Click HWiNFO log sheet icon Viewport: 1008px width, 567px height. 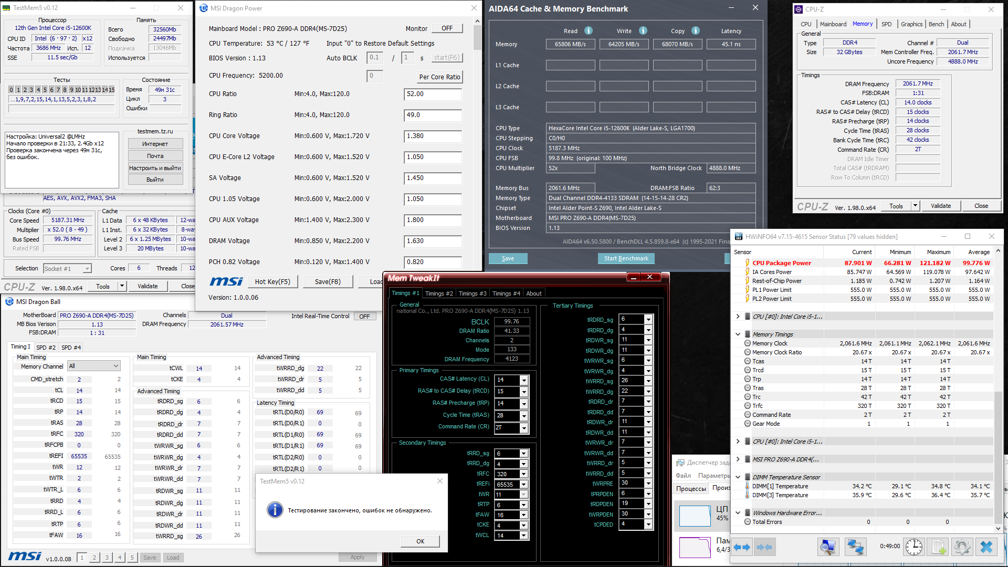[939, 547]
